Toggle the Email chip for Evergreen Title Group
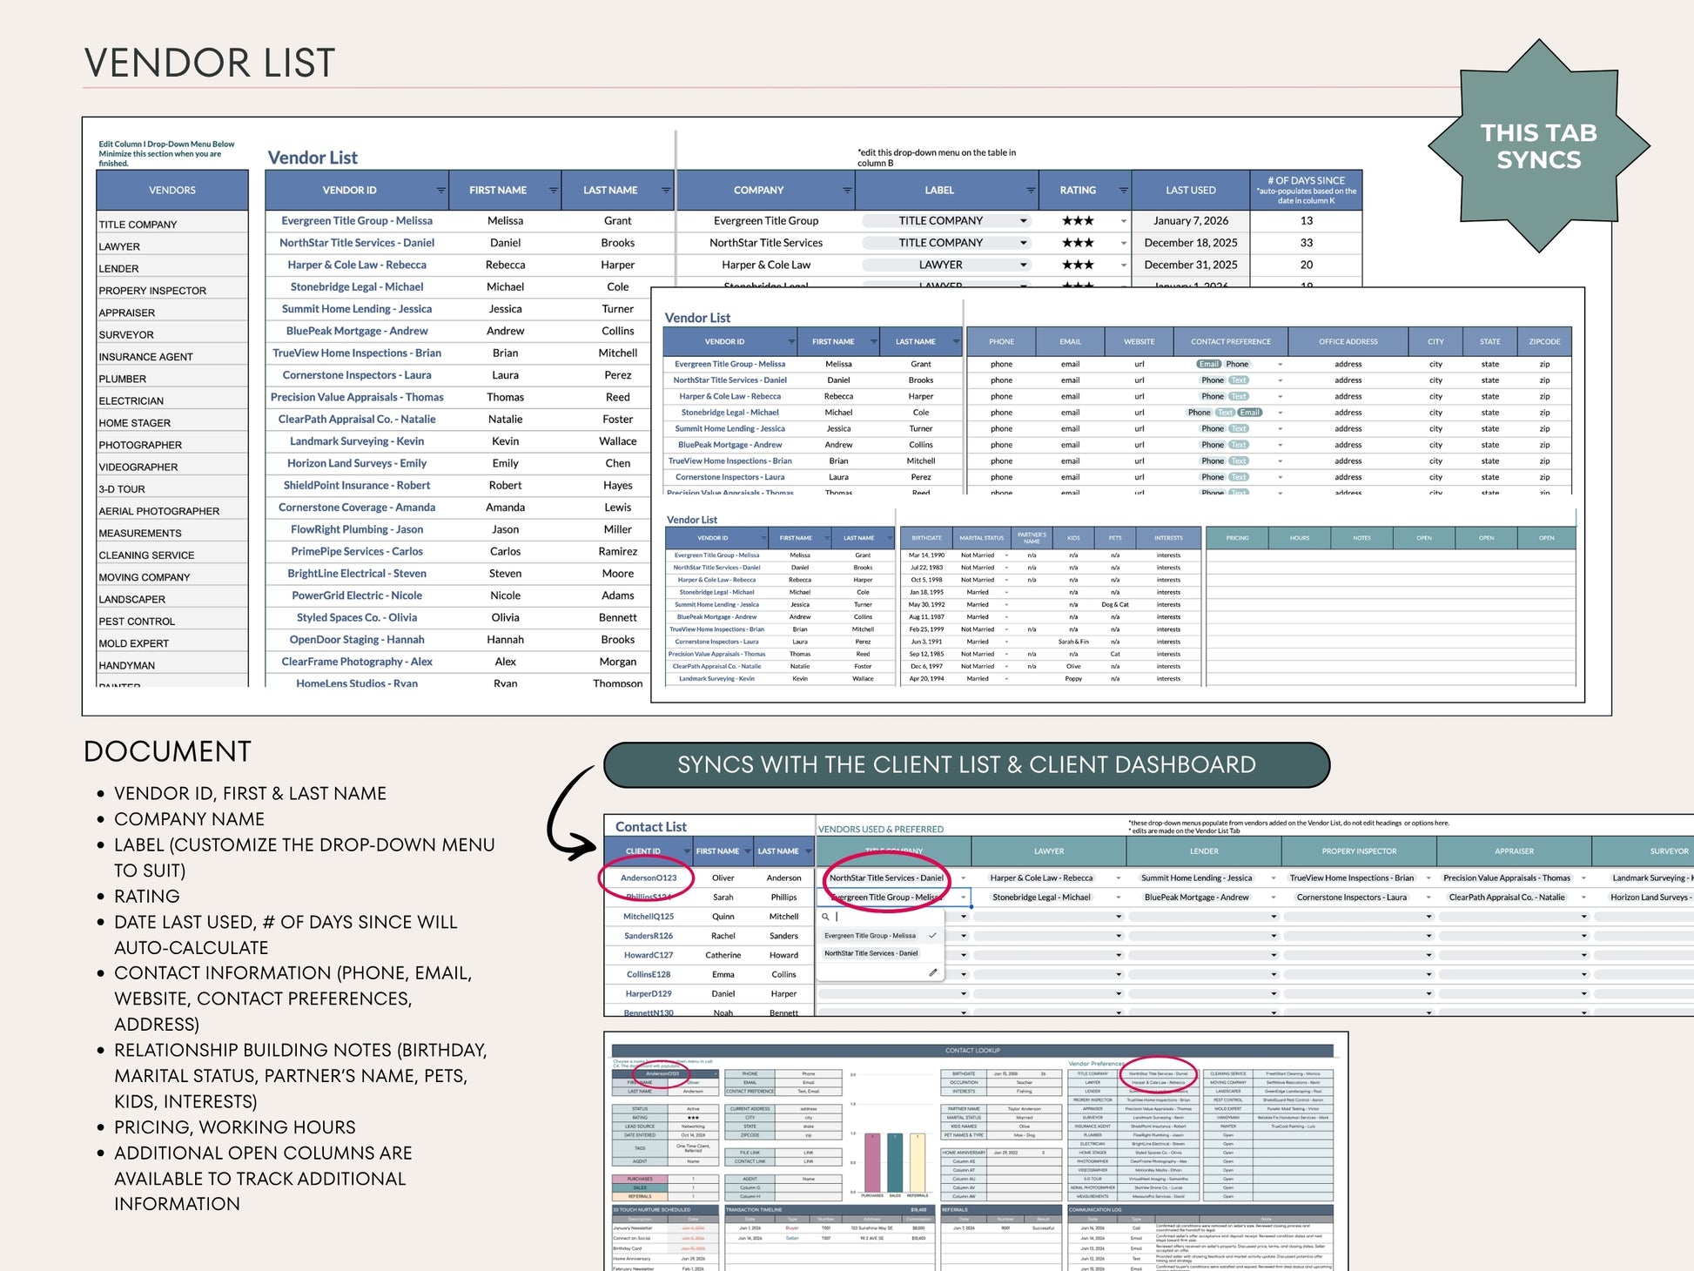1694x1271 pixels. [x=1208, y=364]
